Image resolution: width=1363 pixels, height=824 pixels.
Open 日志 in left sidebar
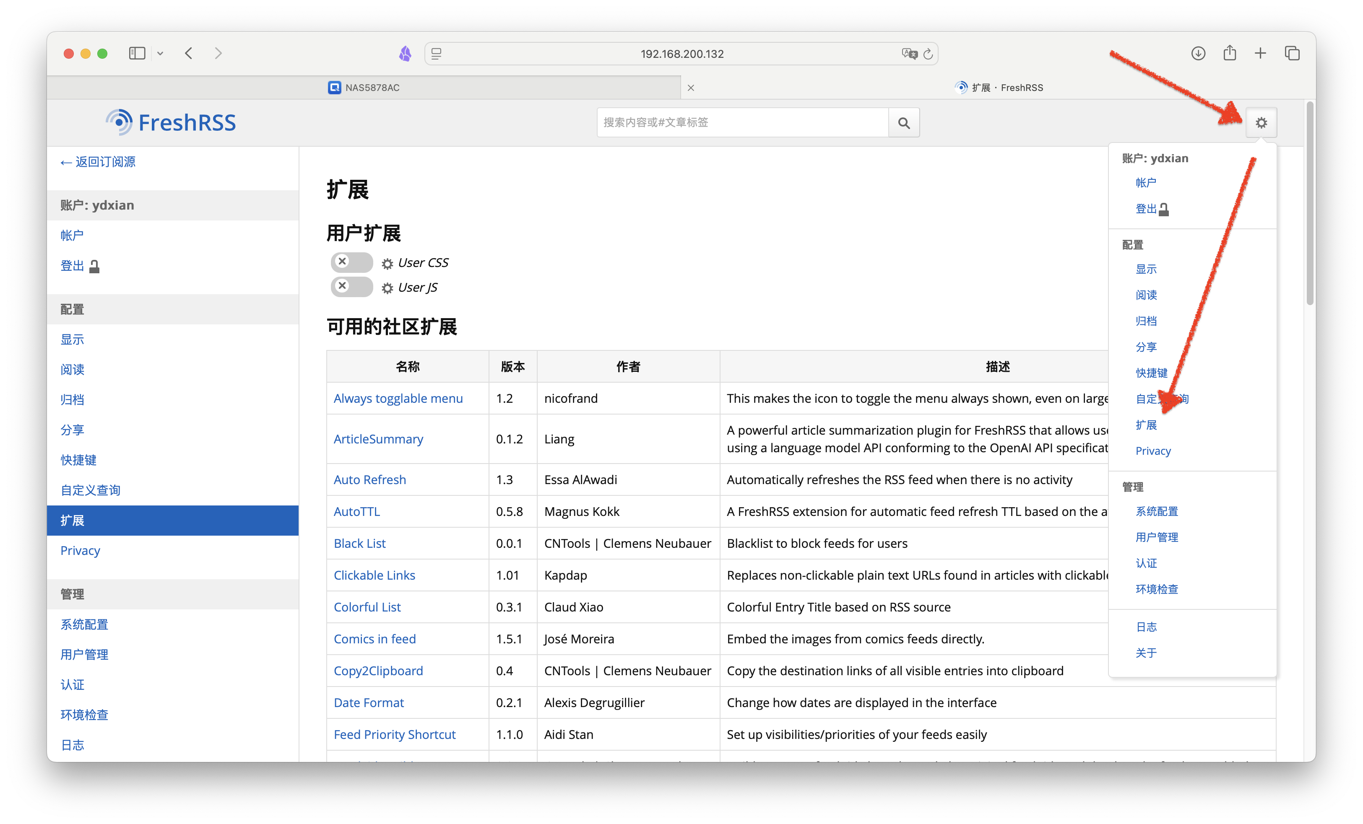[x=72, y=745]
